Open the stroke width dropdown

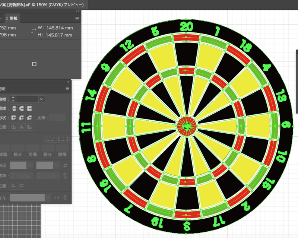tap(41, 99)
